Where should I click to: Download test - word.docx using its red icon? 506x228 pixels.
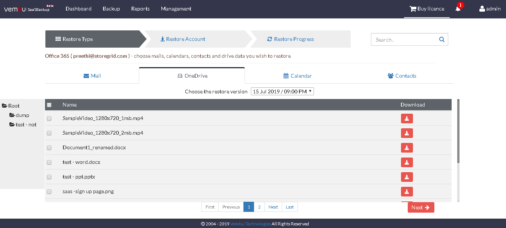click(407, 162)
